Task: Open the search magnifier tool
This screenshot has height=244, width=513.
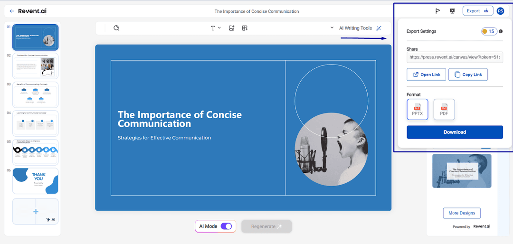Action: pos(116,28)
